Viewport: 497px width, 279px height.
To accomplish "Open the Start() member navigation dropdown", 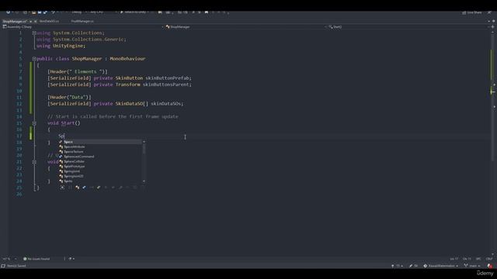I will click(x=409, y=27).
